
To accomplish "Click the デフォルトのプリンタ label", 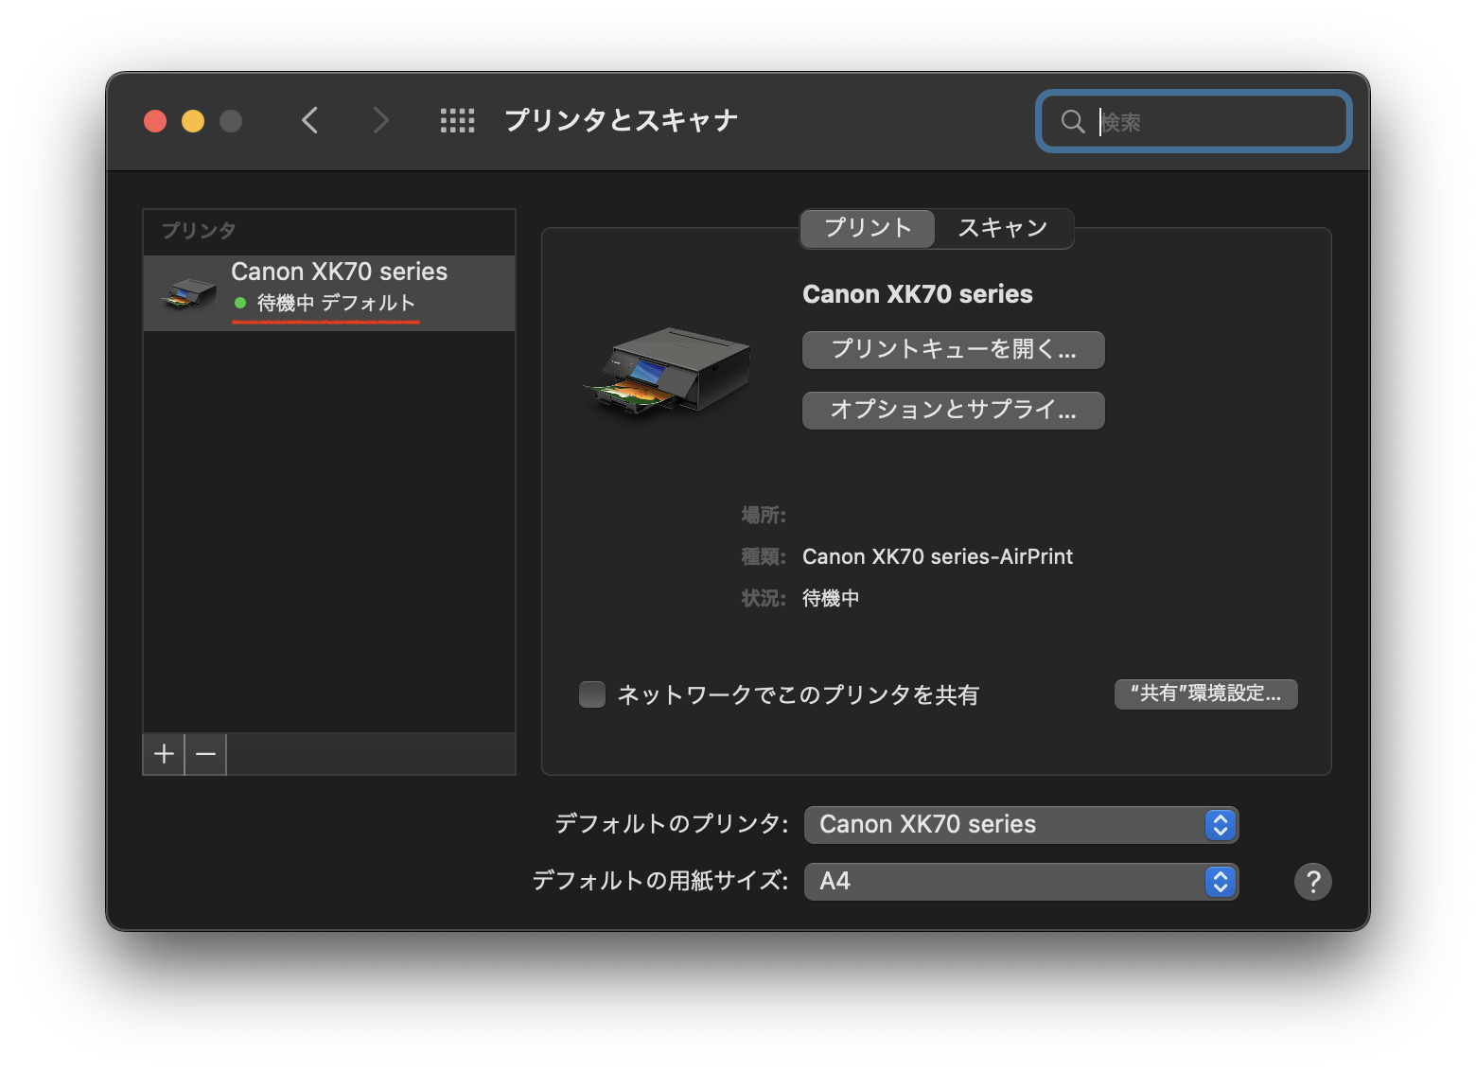I will tap(672, 824).
